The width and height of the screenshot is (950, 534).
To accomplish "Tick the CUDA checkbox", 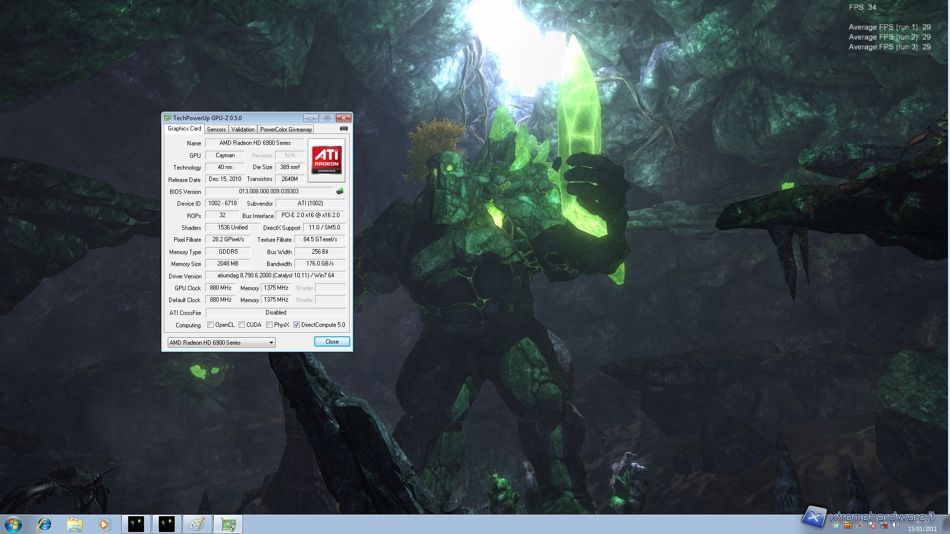I will click(x=242, y=325).
